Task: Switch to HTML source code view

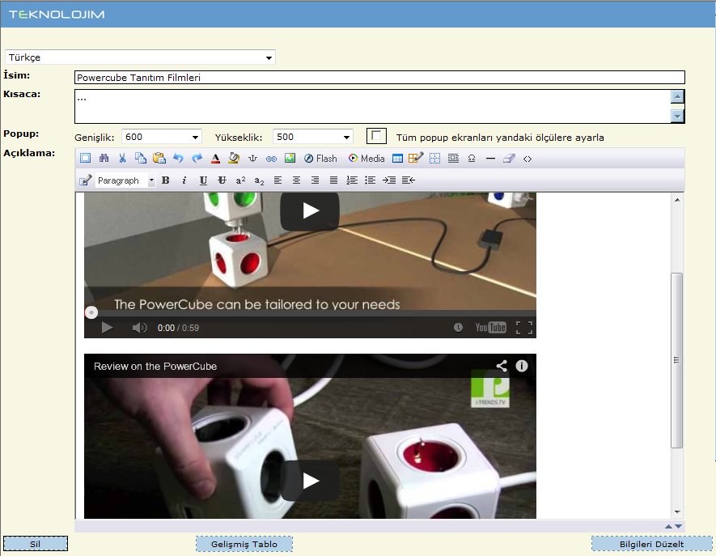Action: [x=527, y=159]
